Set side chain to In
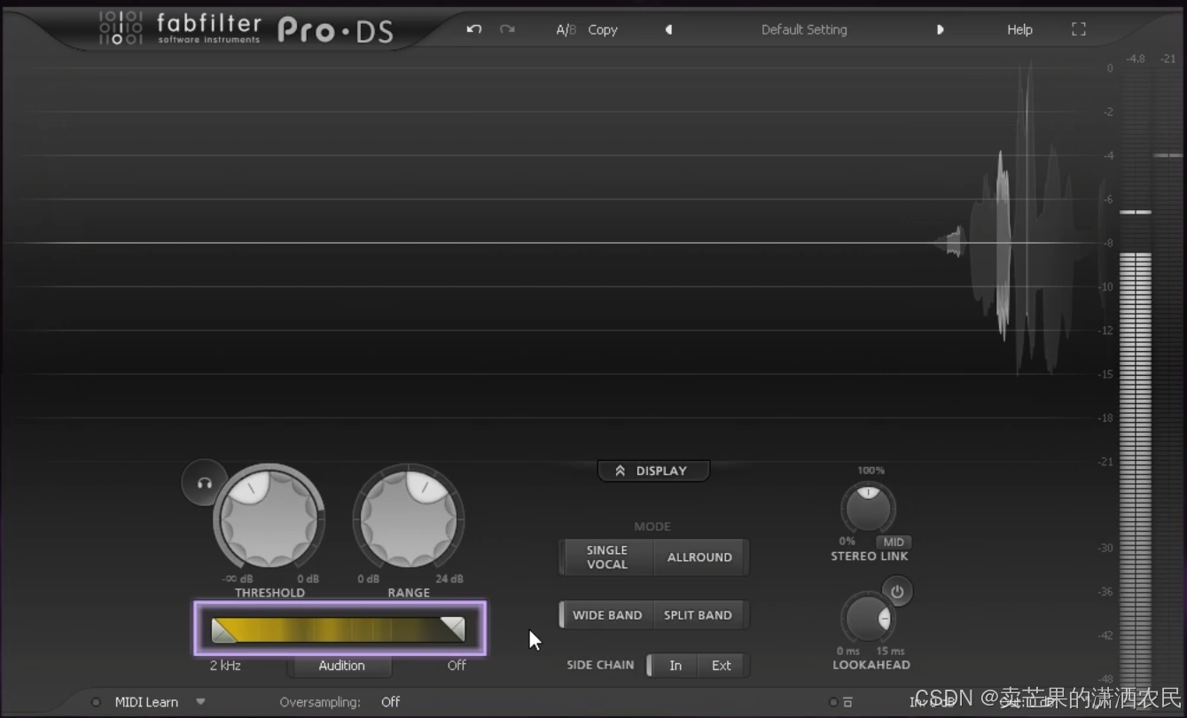The height and width of the screenshot is (718, 1187). pos(675,666)
